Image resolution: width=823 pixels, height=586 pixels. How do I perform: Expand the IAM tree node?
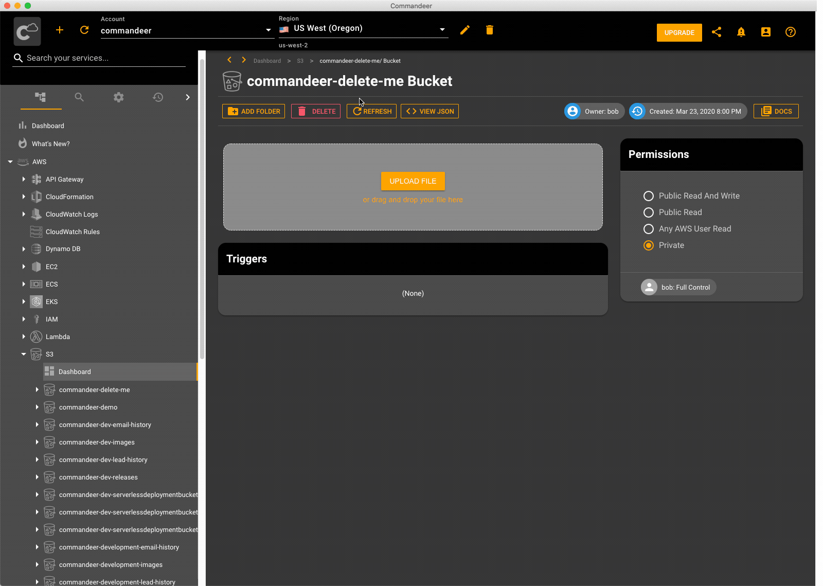tap(24, 319)
